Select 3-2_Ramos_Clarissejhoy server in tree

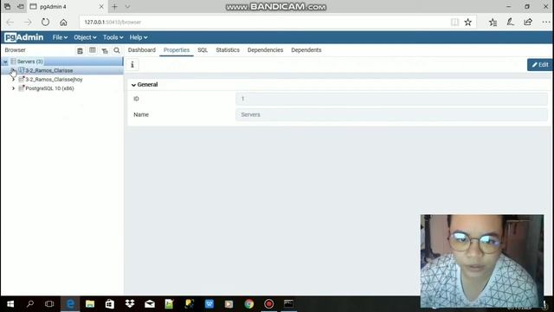(54, 79)
